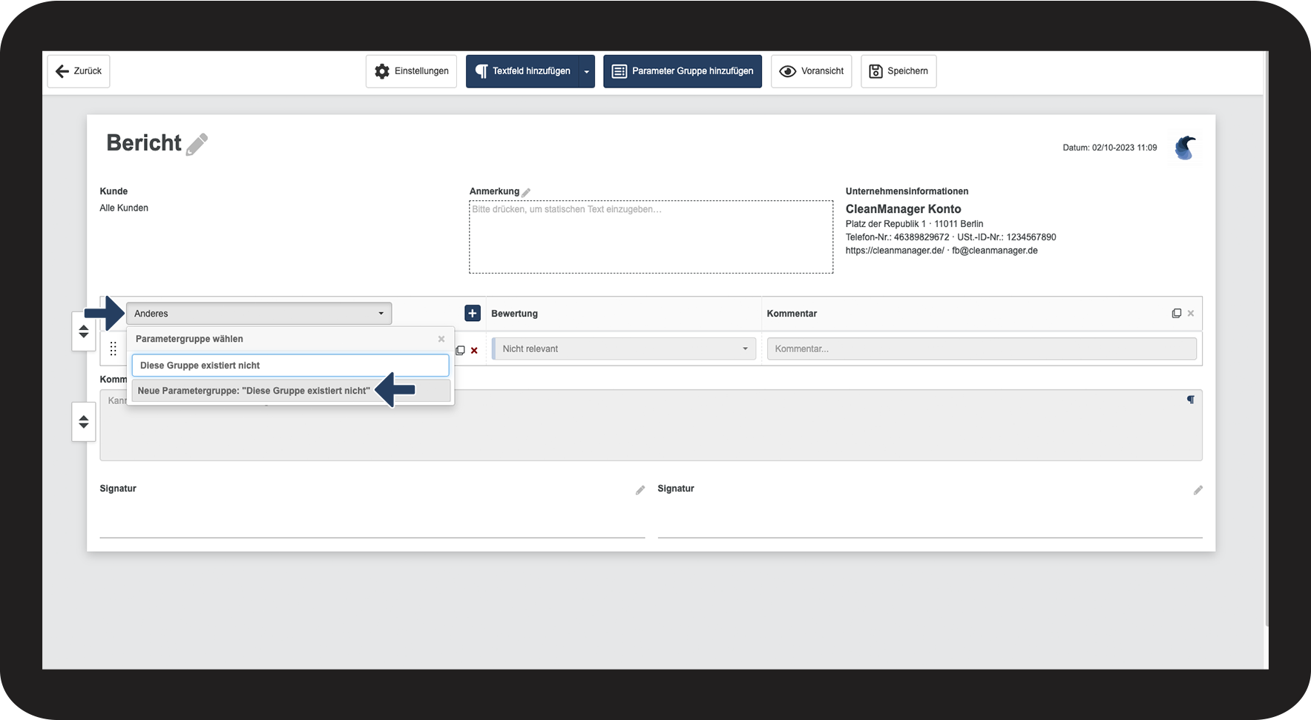The image size is (1311, 720).
Task: Open the Anderes parameter group dropdown
Action: (x=258, y=314)
